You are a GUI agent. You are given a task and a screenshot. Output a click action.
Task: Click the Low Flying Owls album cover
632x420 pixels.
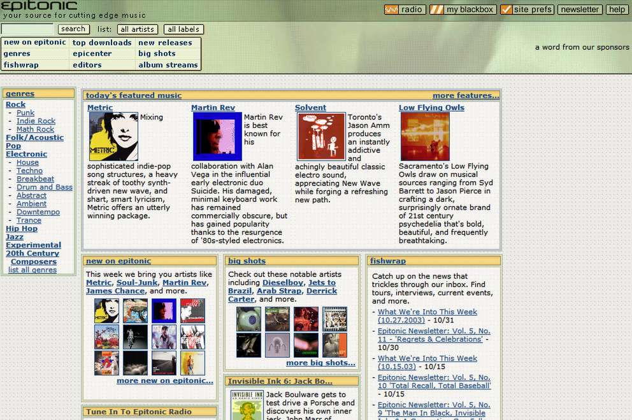425,137
